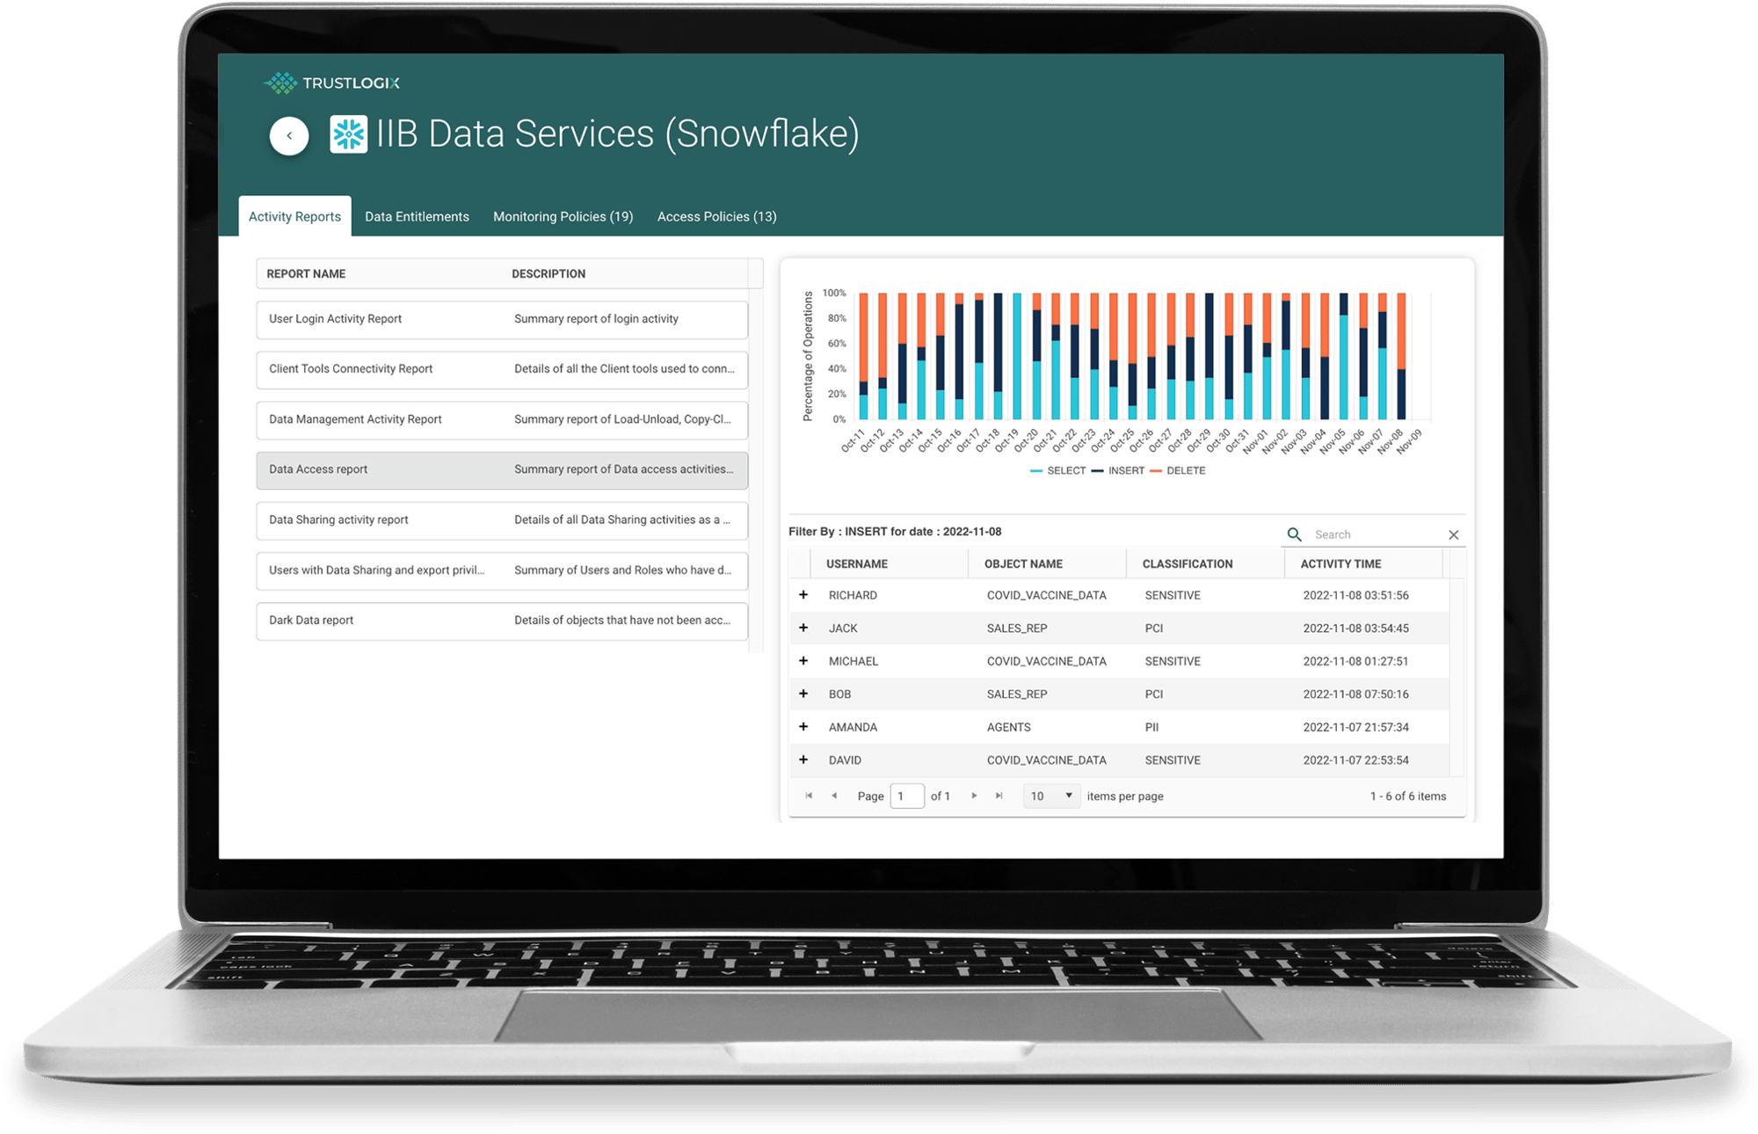This screenshot has width=1758, height=1134.
Task: Click the TrustLogix logo
Action: 331,83
